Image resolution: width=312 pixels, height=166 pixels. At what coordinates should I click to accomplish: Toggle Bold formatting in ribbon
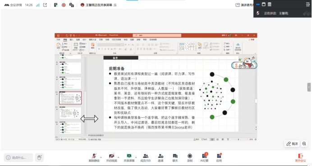pyautogui.click(x=99, y=49)
